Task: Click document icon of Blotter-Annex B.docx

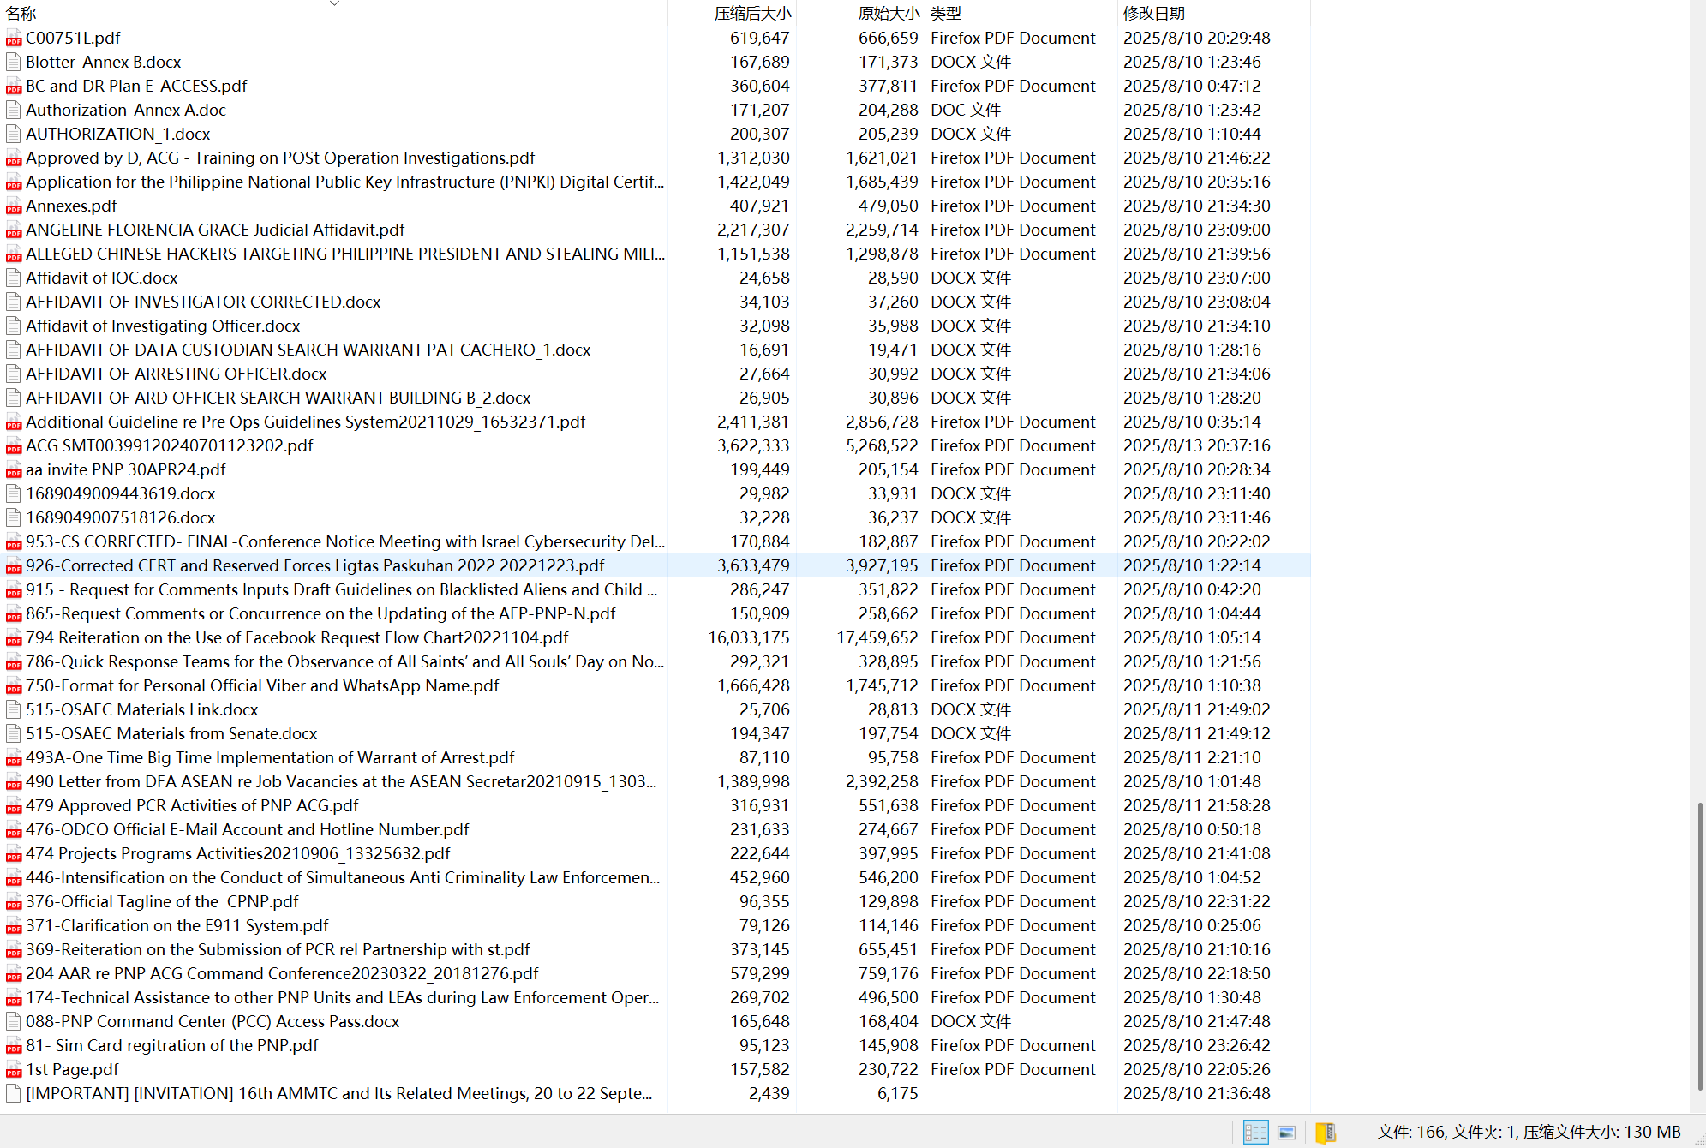Action: (x=13, y=63)
